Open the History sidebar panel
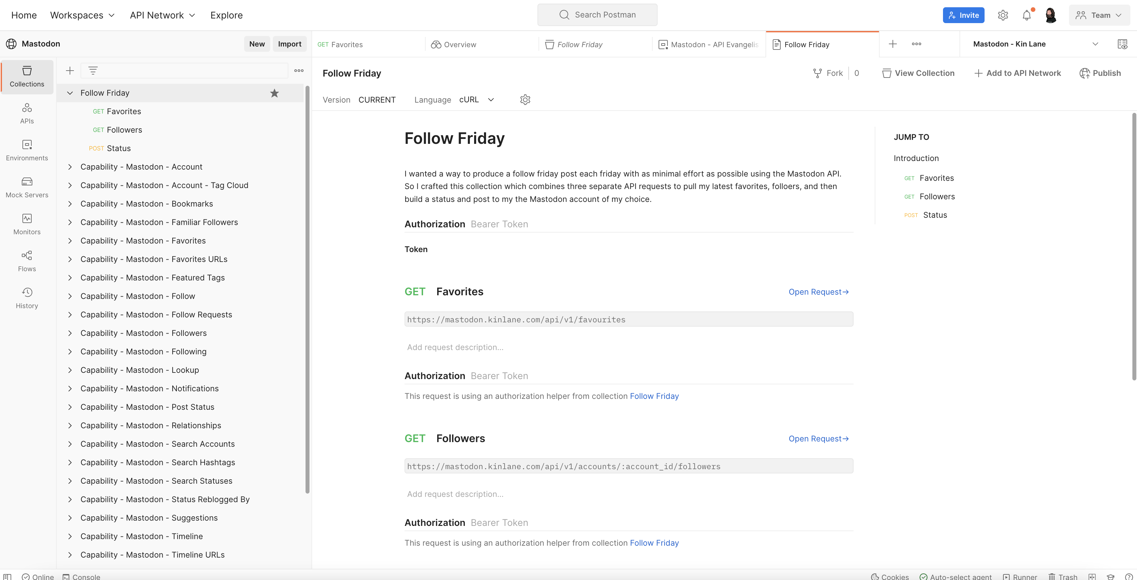 (x=27, y=298)
